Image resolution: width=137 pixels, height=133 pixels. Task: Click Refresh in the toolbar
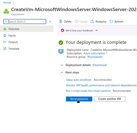[x=117, y=21]
